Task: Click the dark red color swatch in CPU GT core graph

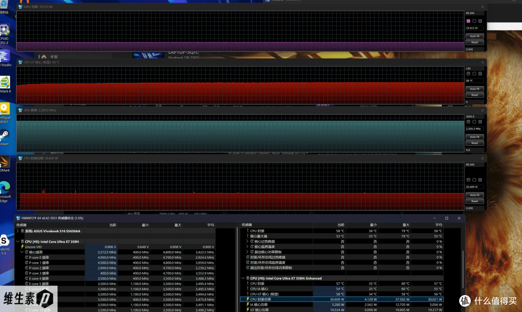Action: (468, 74)
